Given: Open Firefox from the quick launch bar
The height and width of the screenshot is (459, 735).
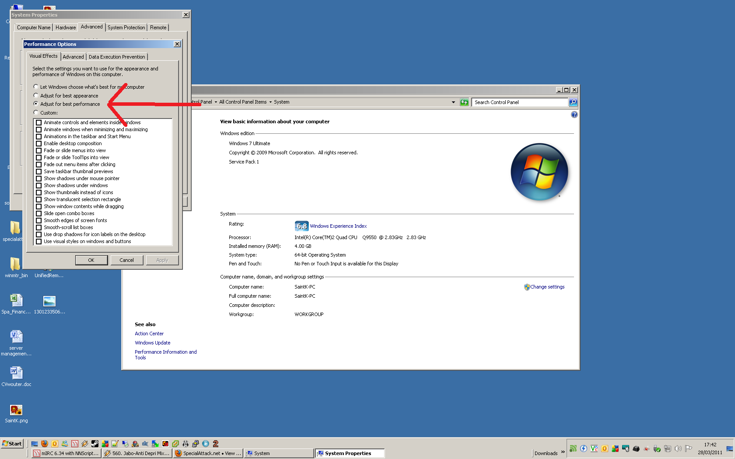Looking at the screenshot, I should click(44, 444).
